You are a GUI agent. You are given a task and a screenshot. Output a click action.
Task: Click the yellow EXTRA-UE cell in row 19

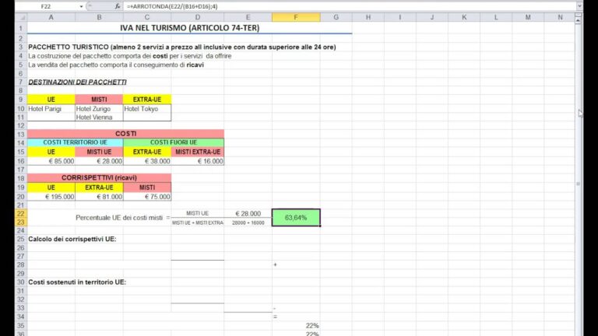99,187
